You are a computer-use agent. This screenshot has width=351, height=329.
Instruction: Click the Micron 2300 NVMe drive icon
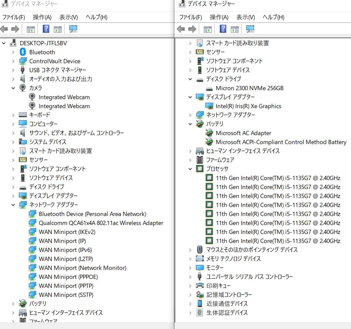tap(209, 88)
